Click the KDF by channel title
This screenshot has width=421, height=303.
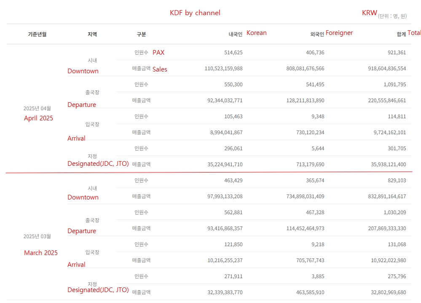click(195, 13)
